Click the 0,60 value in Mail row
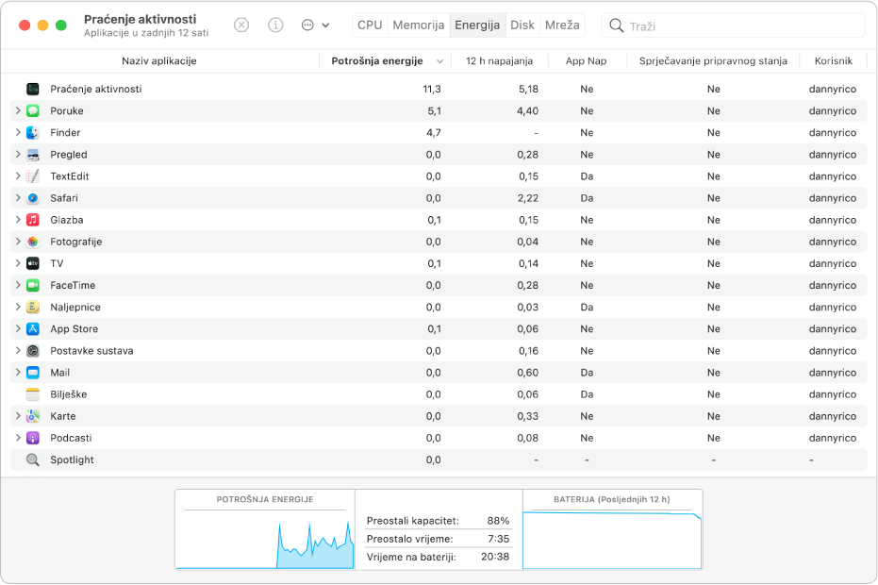The width and height of the screenshot is (878, 585). coord(528,373)
